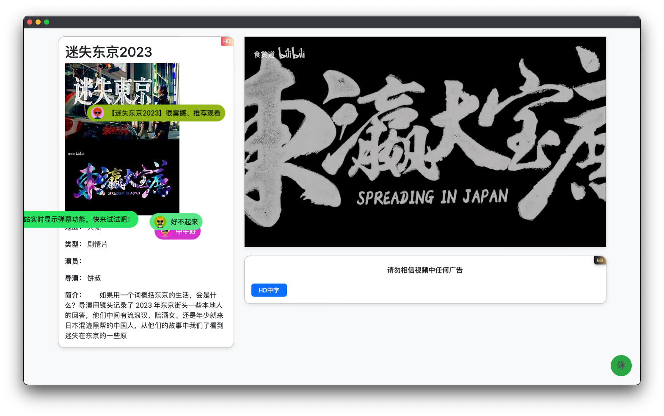Click the 简介 synopsis paragraph
This screenshot has height=416, width=664.
pos(144,315)
